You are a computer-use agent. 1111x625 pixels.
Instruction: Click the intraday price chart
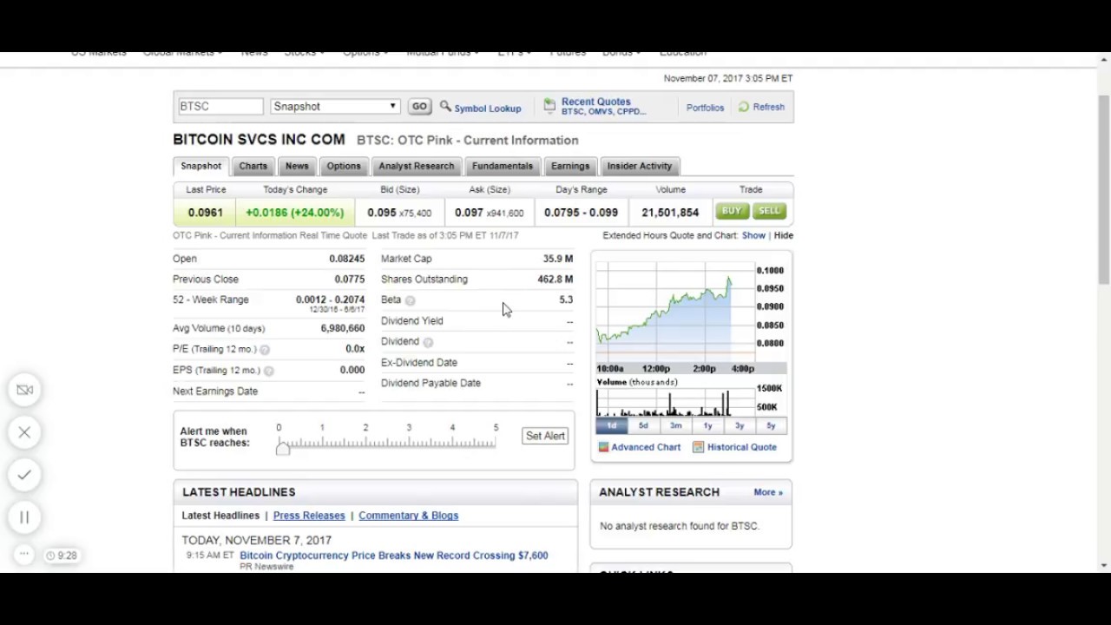(x=675, y=314)
